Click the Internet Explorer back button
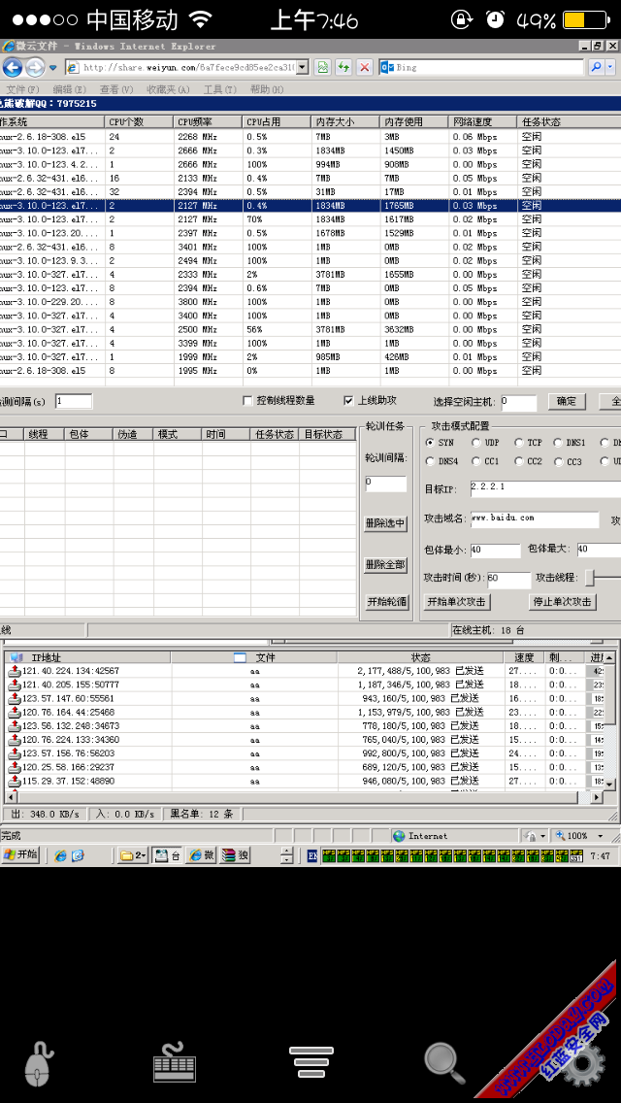 pos(13,67)
